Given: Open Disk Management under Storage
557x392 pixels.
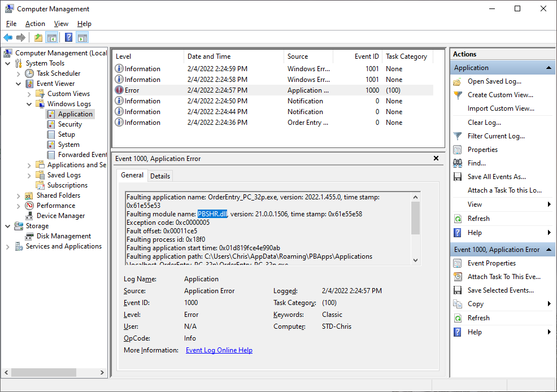Looking at the screenshot, I should tap(63, 236).
